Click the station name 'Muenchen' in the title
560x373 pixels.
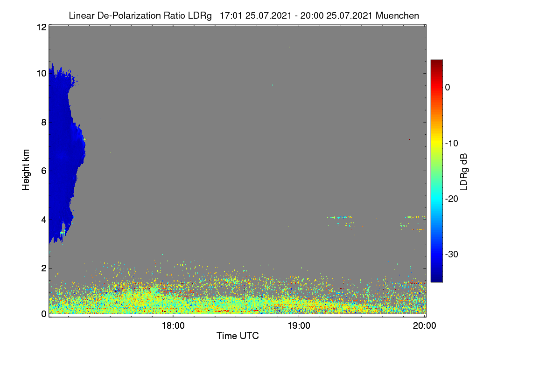point(397,15)
